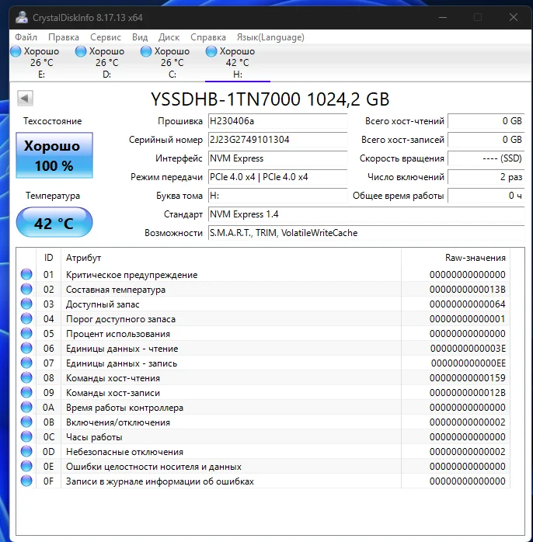Select the Процент использования attribute text
The width and height of the screenshot is (533, 542).
(118, 334)
